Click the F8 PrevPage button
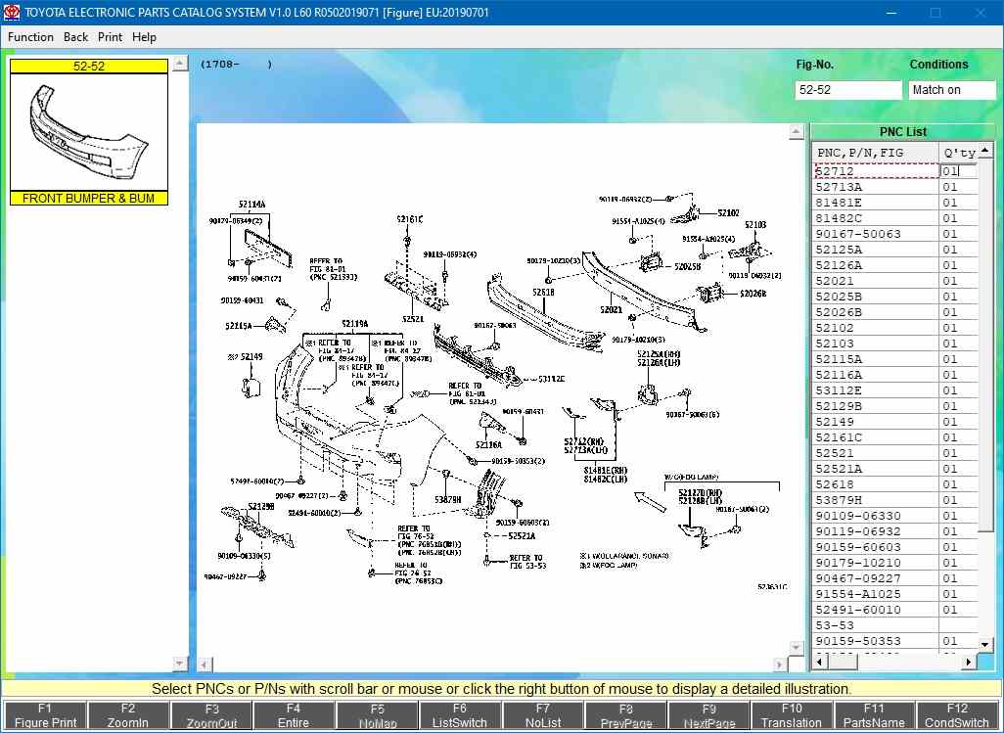This screenshot has width=1004, height=733. point(625,715)
